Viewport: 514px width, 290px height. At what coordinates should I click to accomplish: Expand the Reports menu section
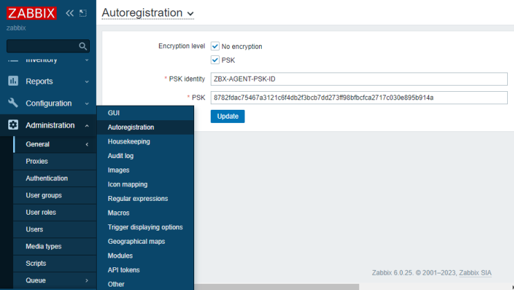pos(86,81)
